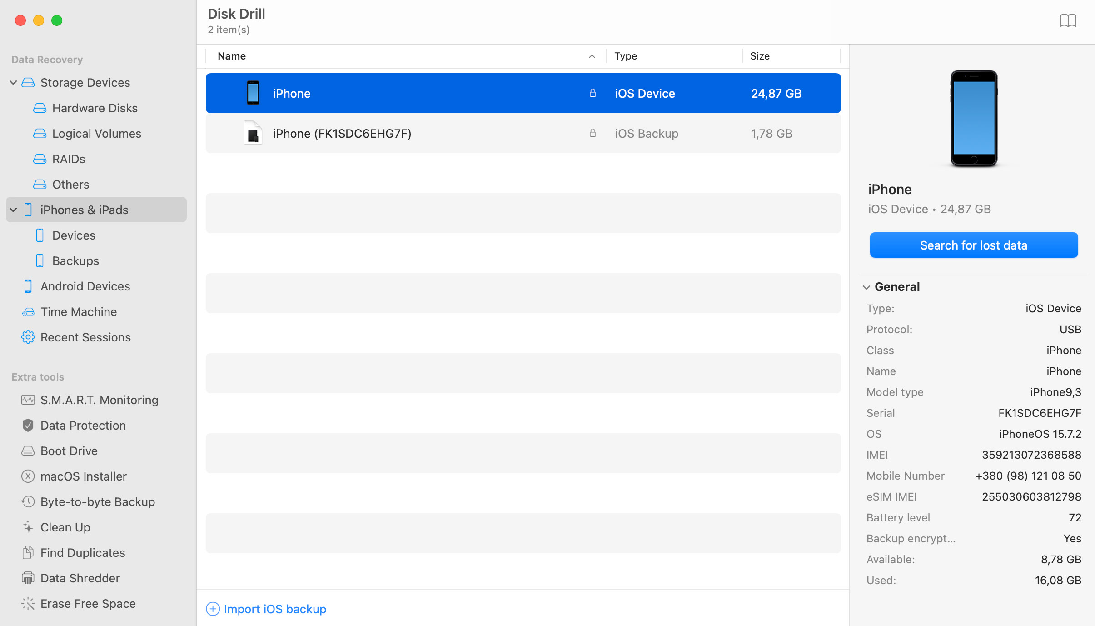Click Import iOS backup link
This screenshot has width=1095, height=626.
(x=275, y=609)
